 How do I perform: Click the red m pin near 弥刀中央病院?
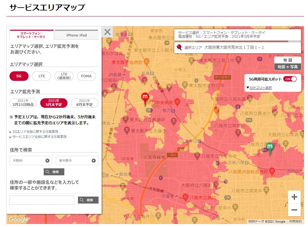click(x=145, y=99)
